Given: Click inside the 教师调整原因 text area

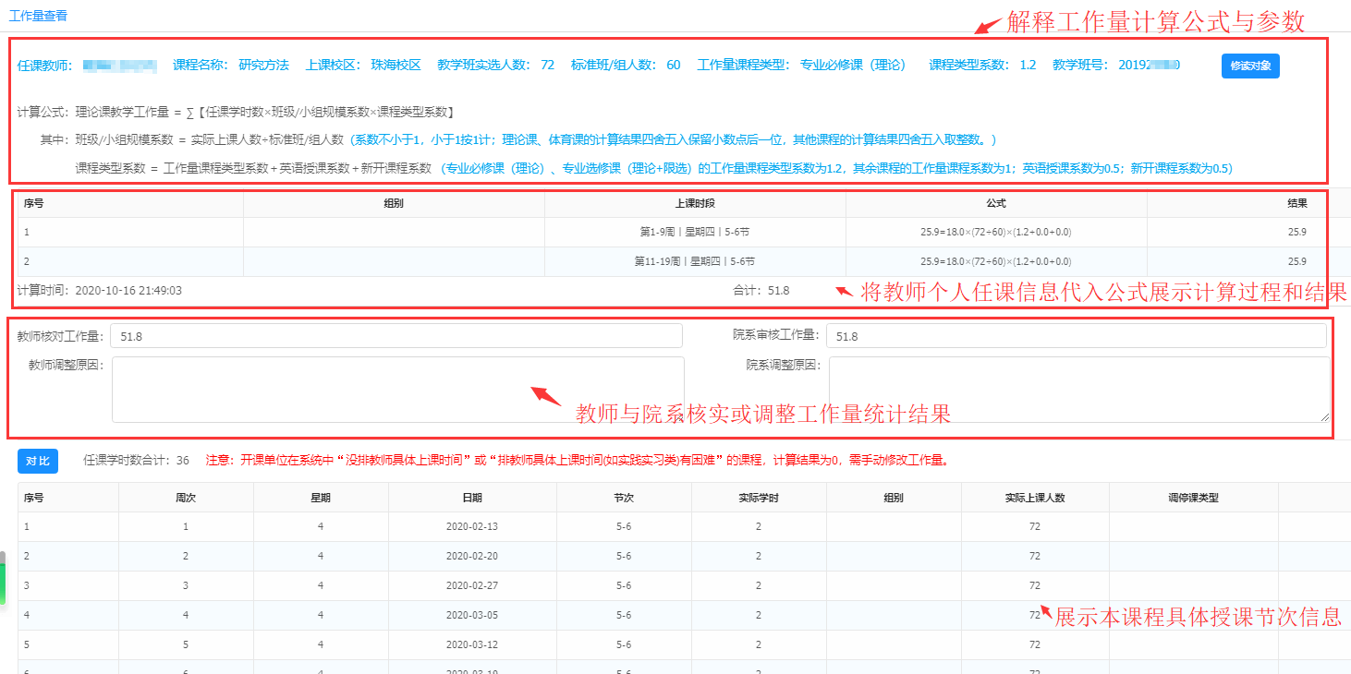Looking at the screenshot, I should point(397,389).
